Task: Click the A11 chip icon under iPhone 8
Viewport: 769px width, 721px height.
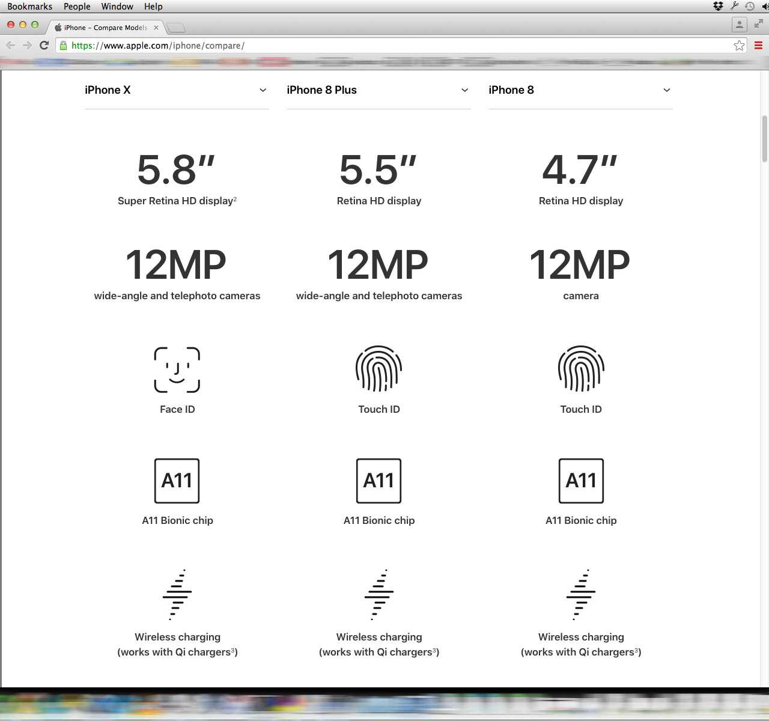Action: [581, 481]
